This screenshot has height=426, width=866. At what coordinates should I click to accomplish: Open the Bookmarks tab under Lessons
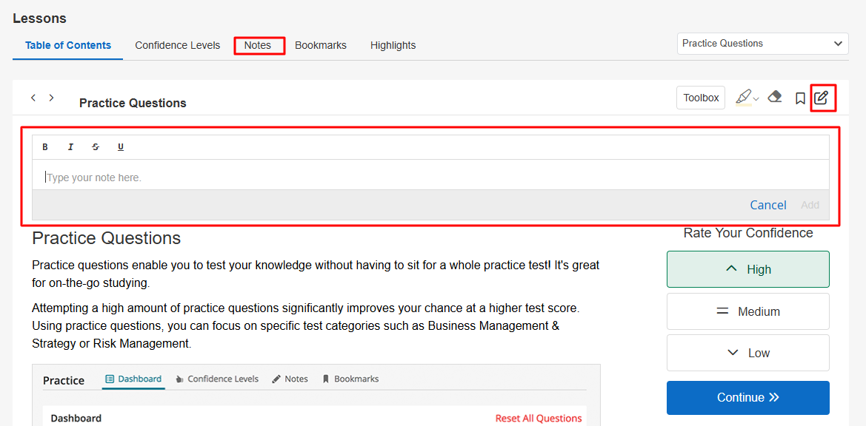point(320,45)
